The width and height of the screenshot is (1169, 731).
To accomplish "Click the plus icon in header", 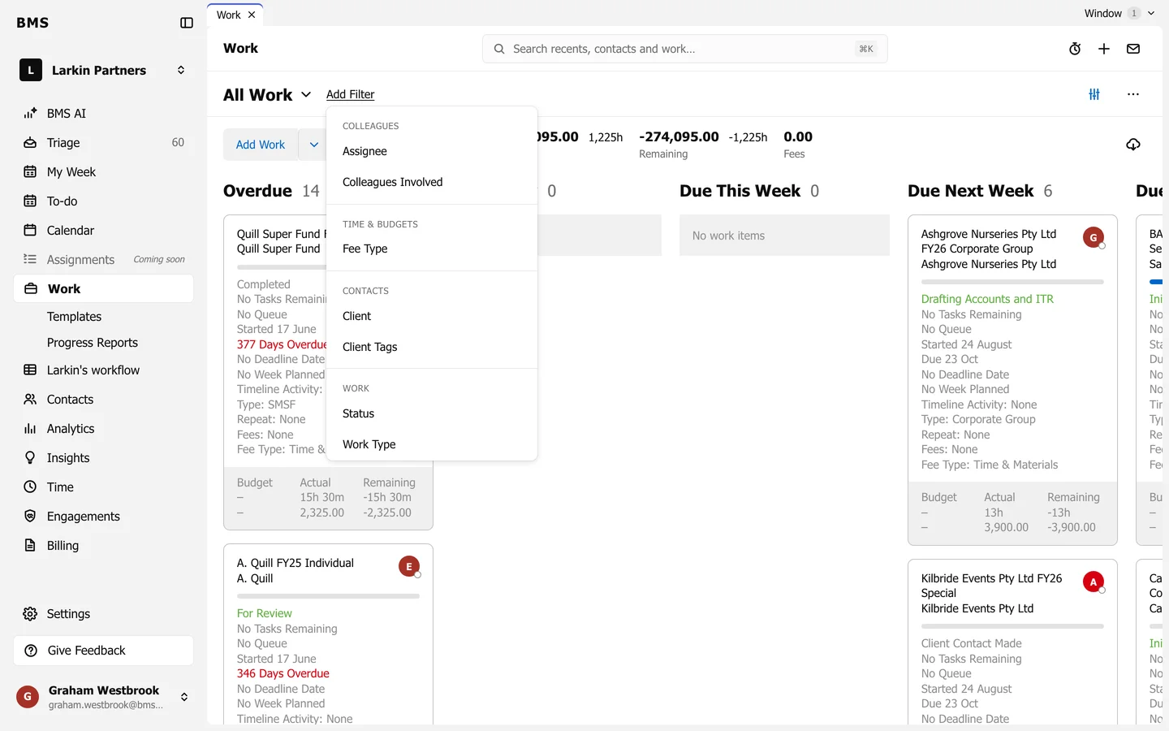I will click(x=1104, y=49).
